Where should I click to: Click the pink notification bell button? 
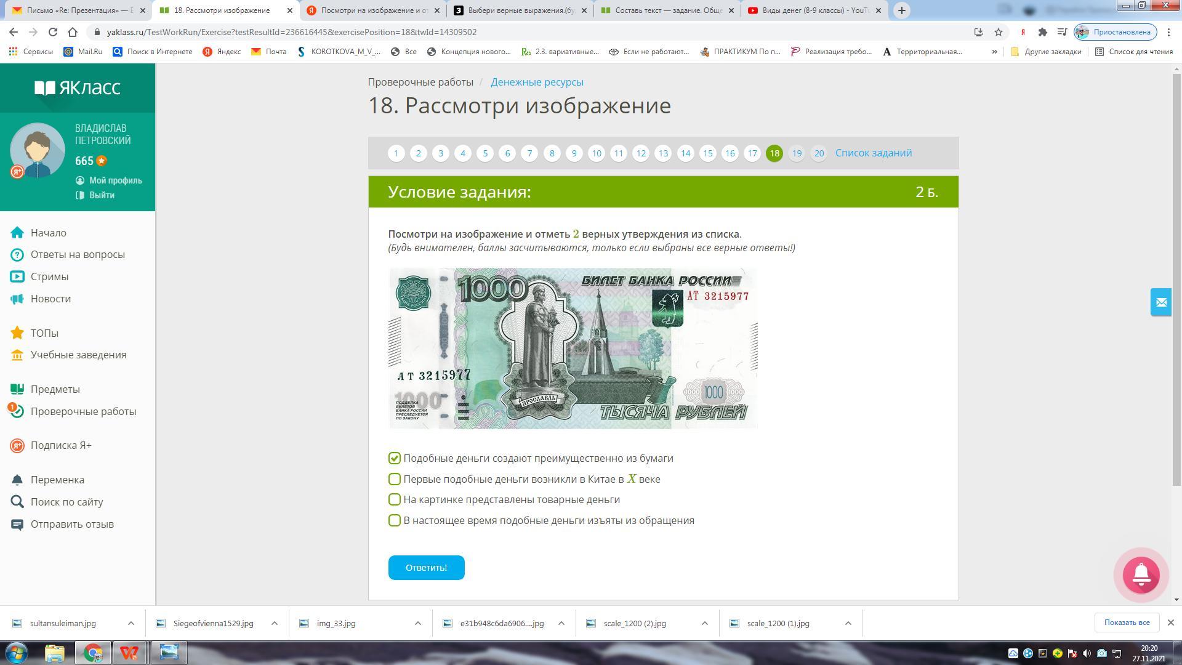tap(1141, 574)
